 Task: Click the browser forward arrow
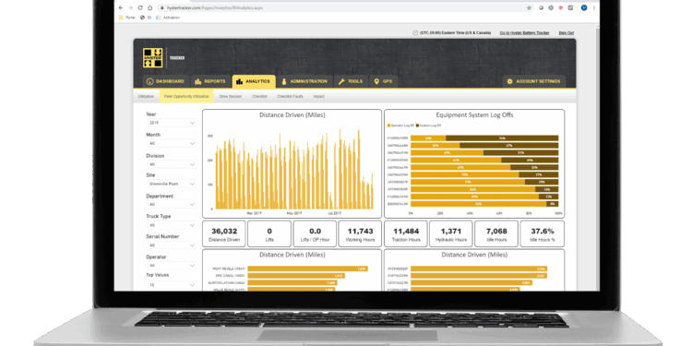pos(131,8)
